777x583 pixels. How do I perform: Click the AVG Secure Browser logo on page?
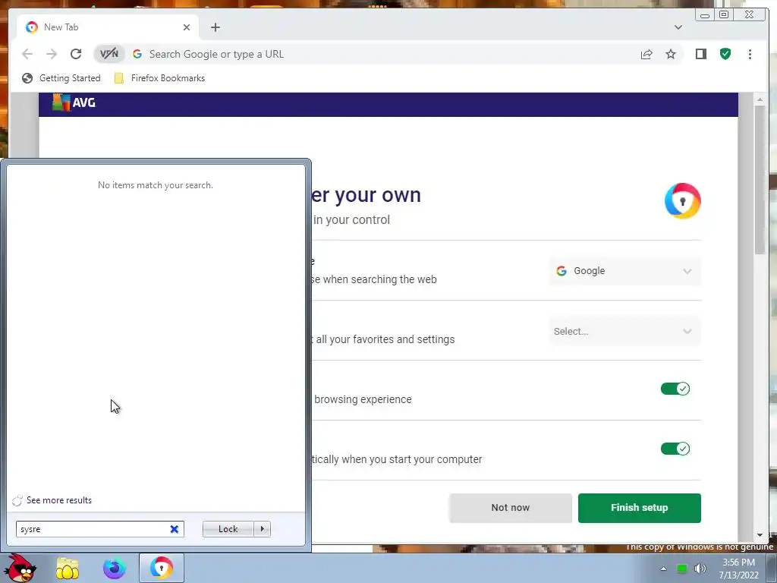(682, 200)
